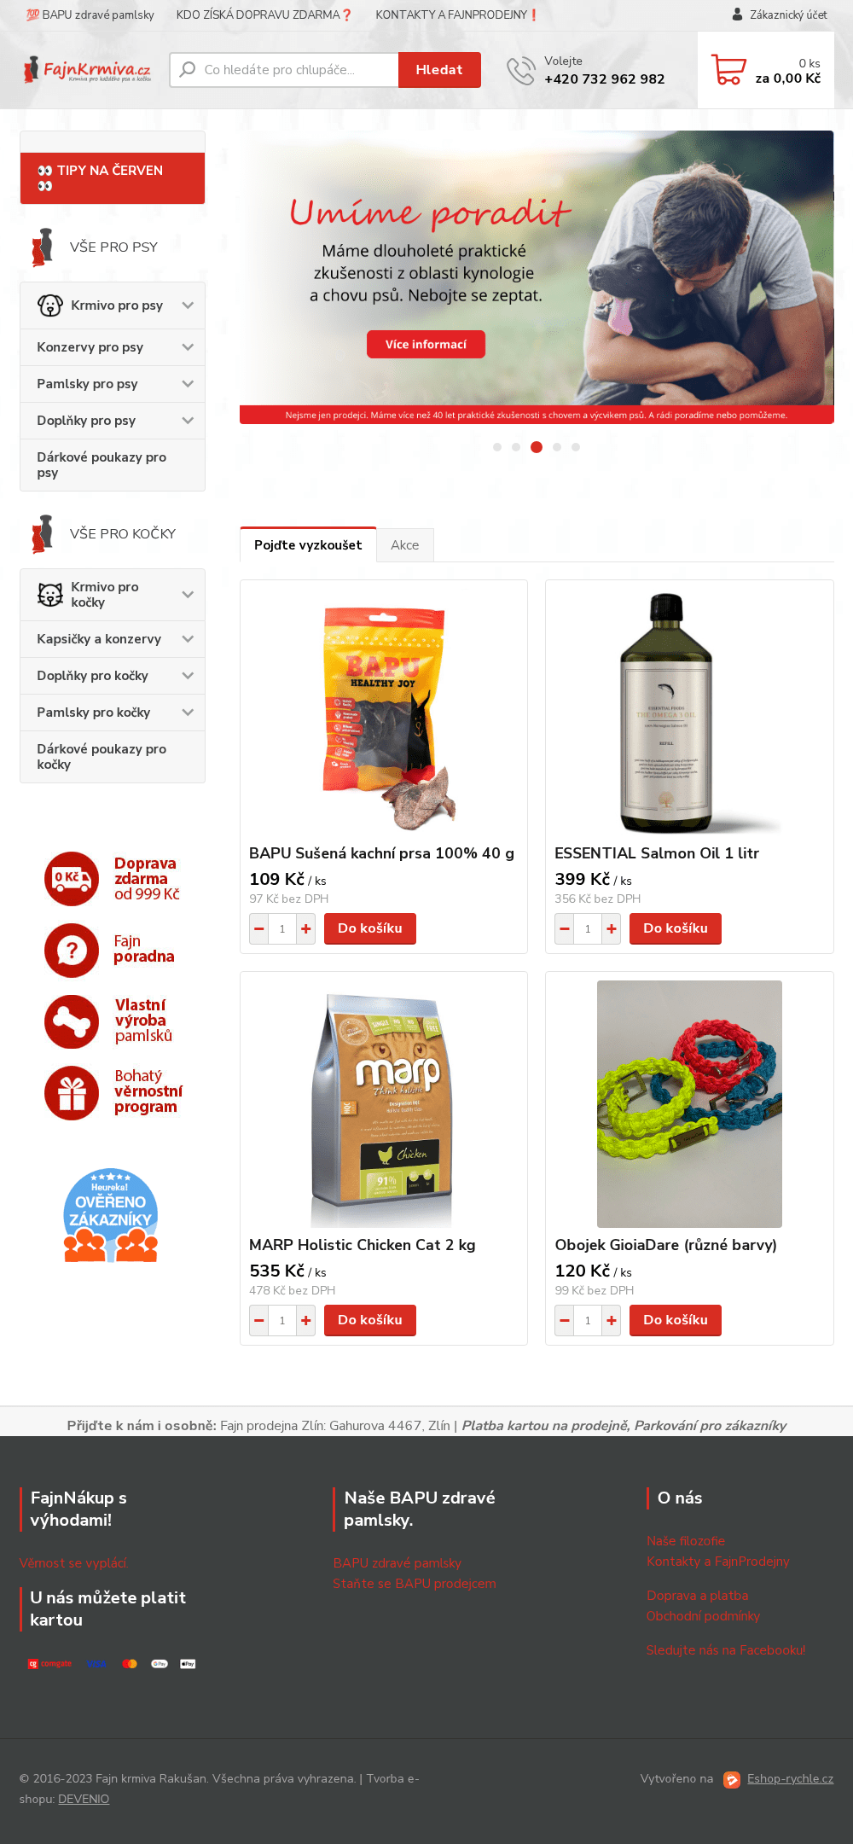
Task: Open Fajn poradna question mark icon
Action: click(x=72, y=951)
